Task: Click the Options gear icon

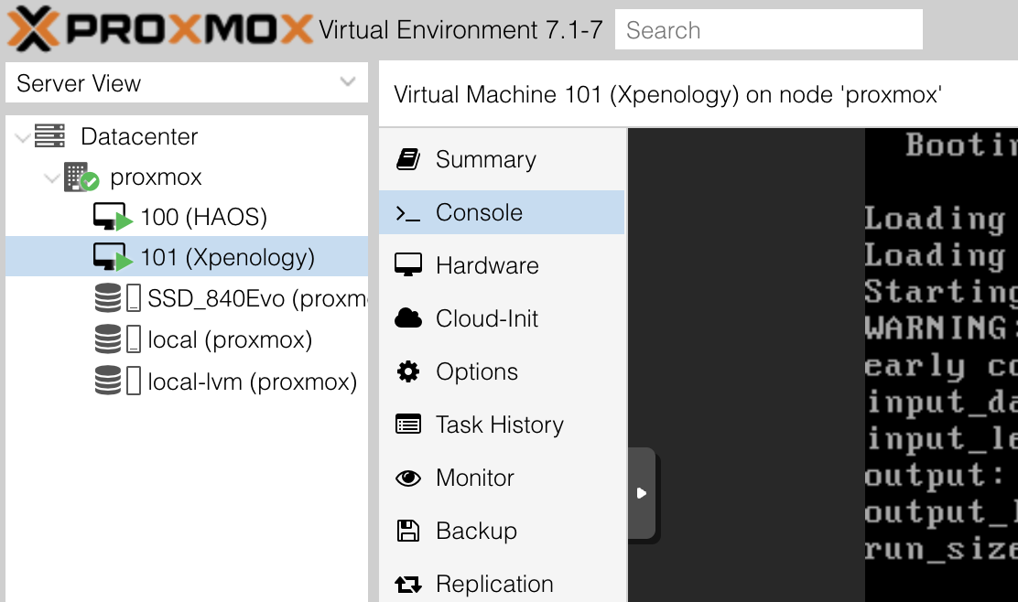Action: click(x=408, y=371)
